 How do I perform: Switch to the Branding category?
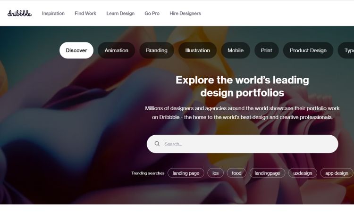[157, 50]
